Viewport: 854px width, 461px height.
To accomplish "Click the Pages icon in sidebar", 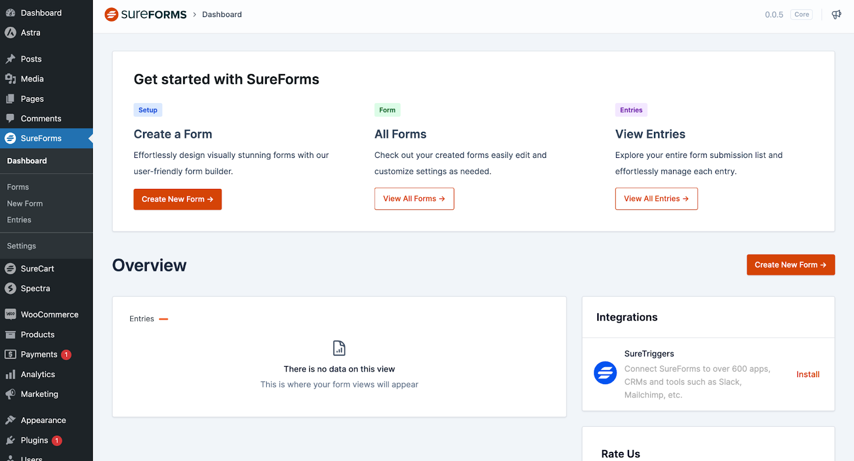I will [10, 99].
